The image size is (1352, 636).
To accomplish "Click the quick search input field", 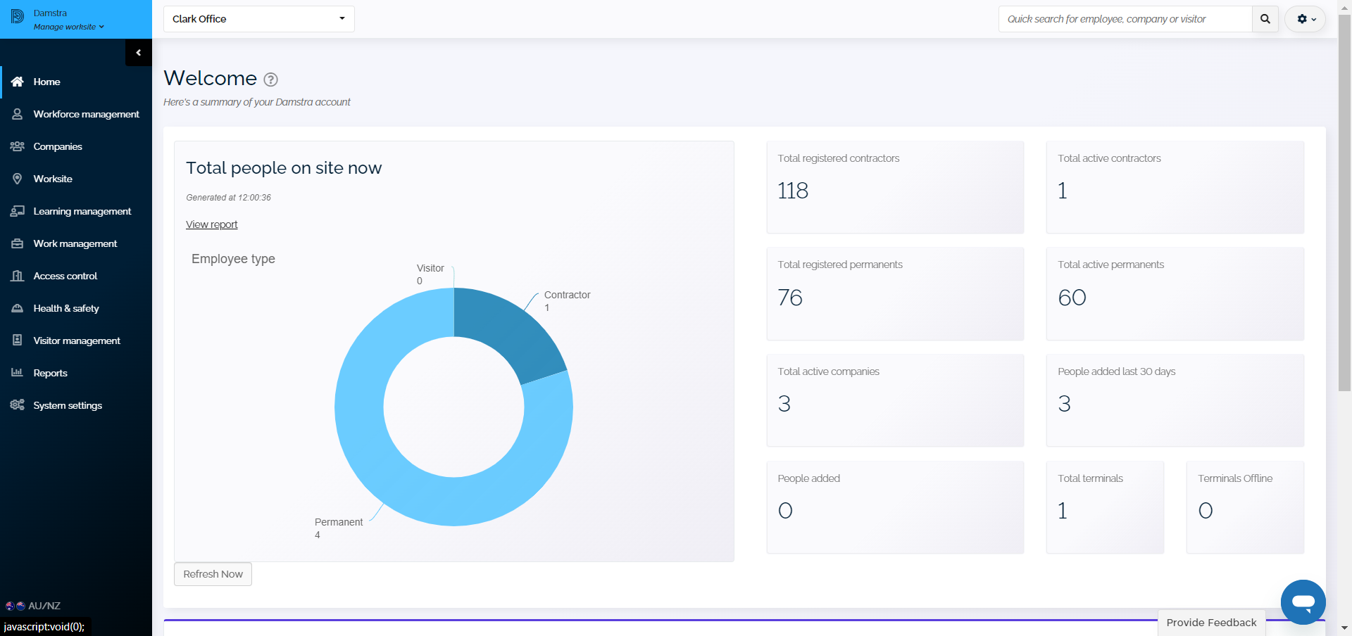I will (x=1125, y=19).
